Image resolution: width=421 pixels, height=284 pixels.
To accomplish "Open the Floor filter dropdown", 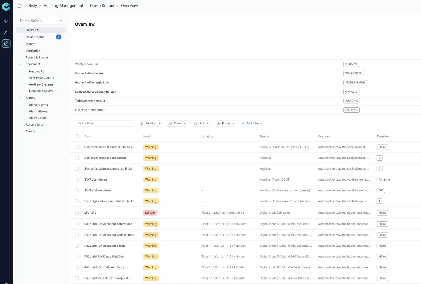I will (177, 123).
